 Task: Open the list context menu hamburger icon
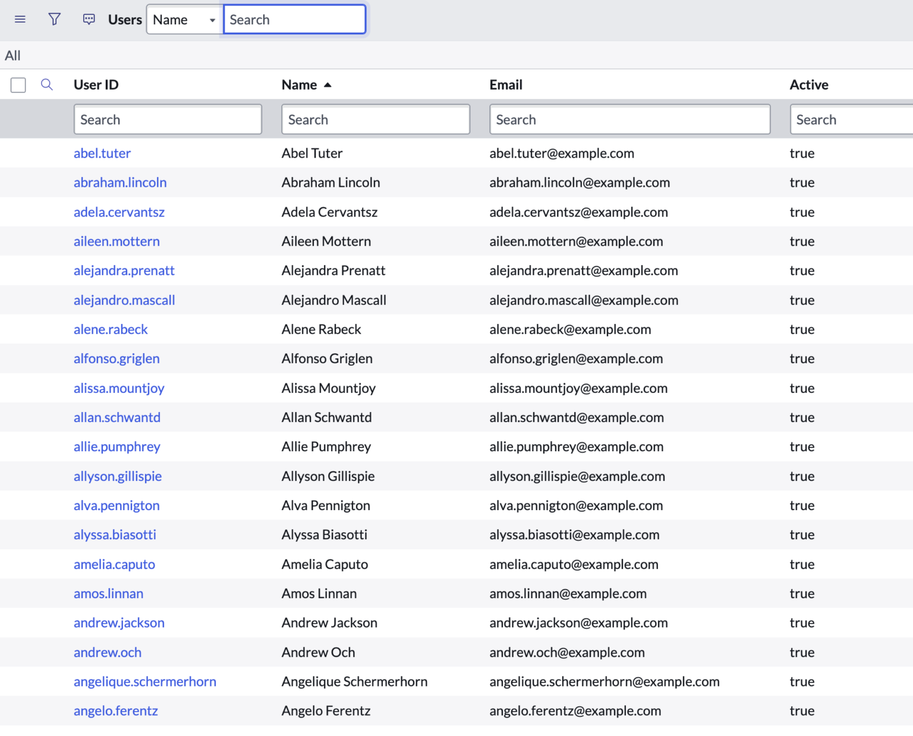pyautogui.click(x=20, y=19)
